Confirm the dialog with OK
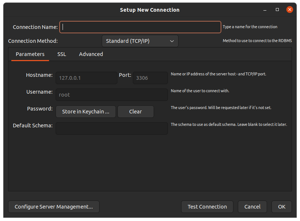The image size is (300, 221). tap(281, 207)
